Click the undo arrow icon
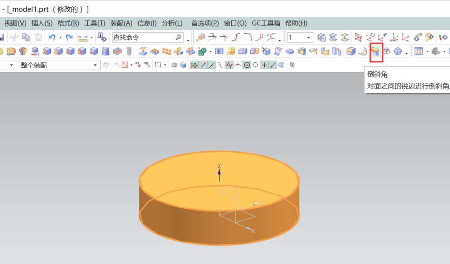Viewport: 450px width, 264px height. point(51,36)
